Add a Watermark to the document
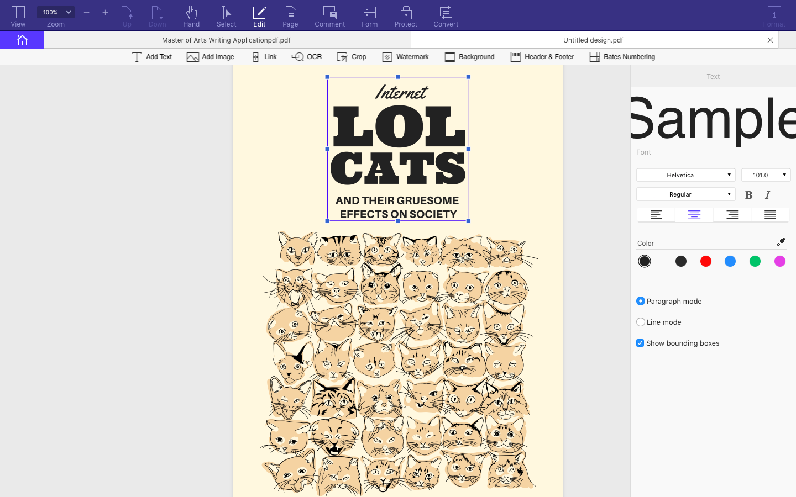Image resolution: width=796 pixels, height=497 pixels. tap(405, 56)
